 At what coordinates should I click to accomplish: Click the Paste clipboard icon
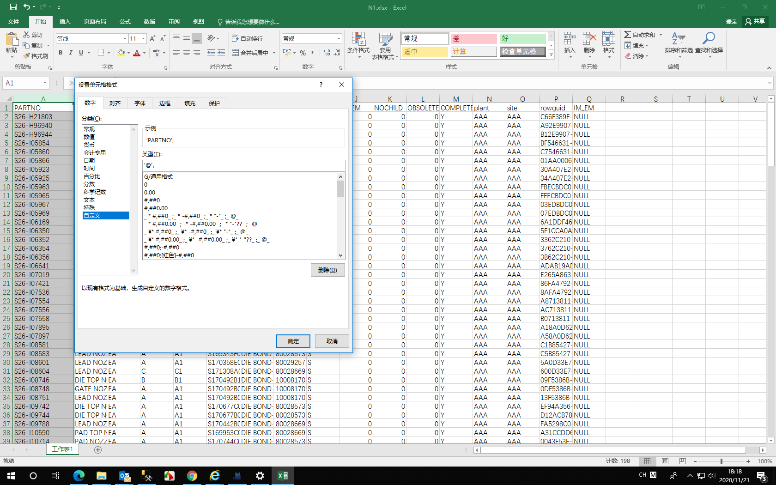[12, 38]
